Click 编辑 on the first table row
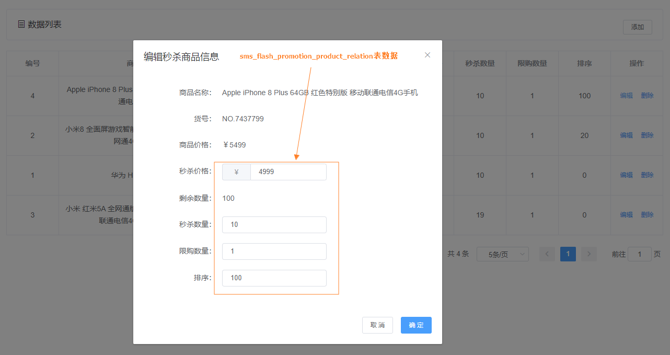The height and width of the screenshot is (355, 670). click(626, 95)
